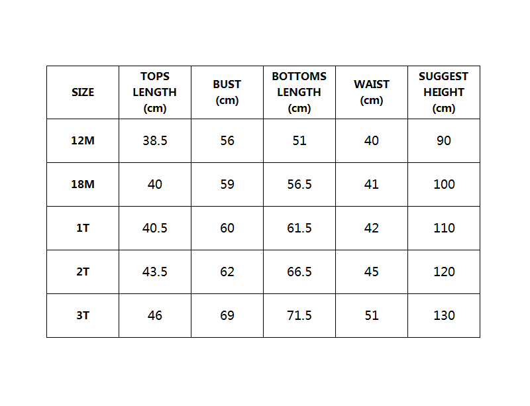530x406 pixels.
Task: Select the 18M size row label
Action: pyautogui.click(x=83, y=185)
